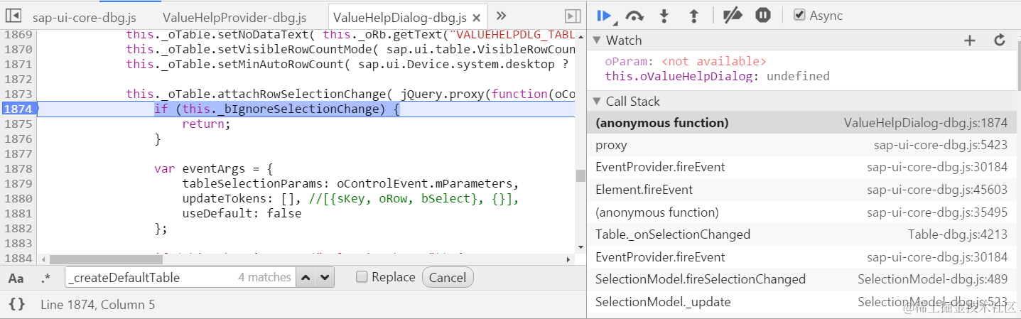Toggle regular expression search (.*)
Image resolution: width=1021 pixels, height=319 pixels.
45,279
